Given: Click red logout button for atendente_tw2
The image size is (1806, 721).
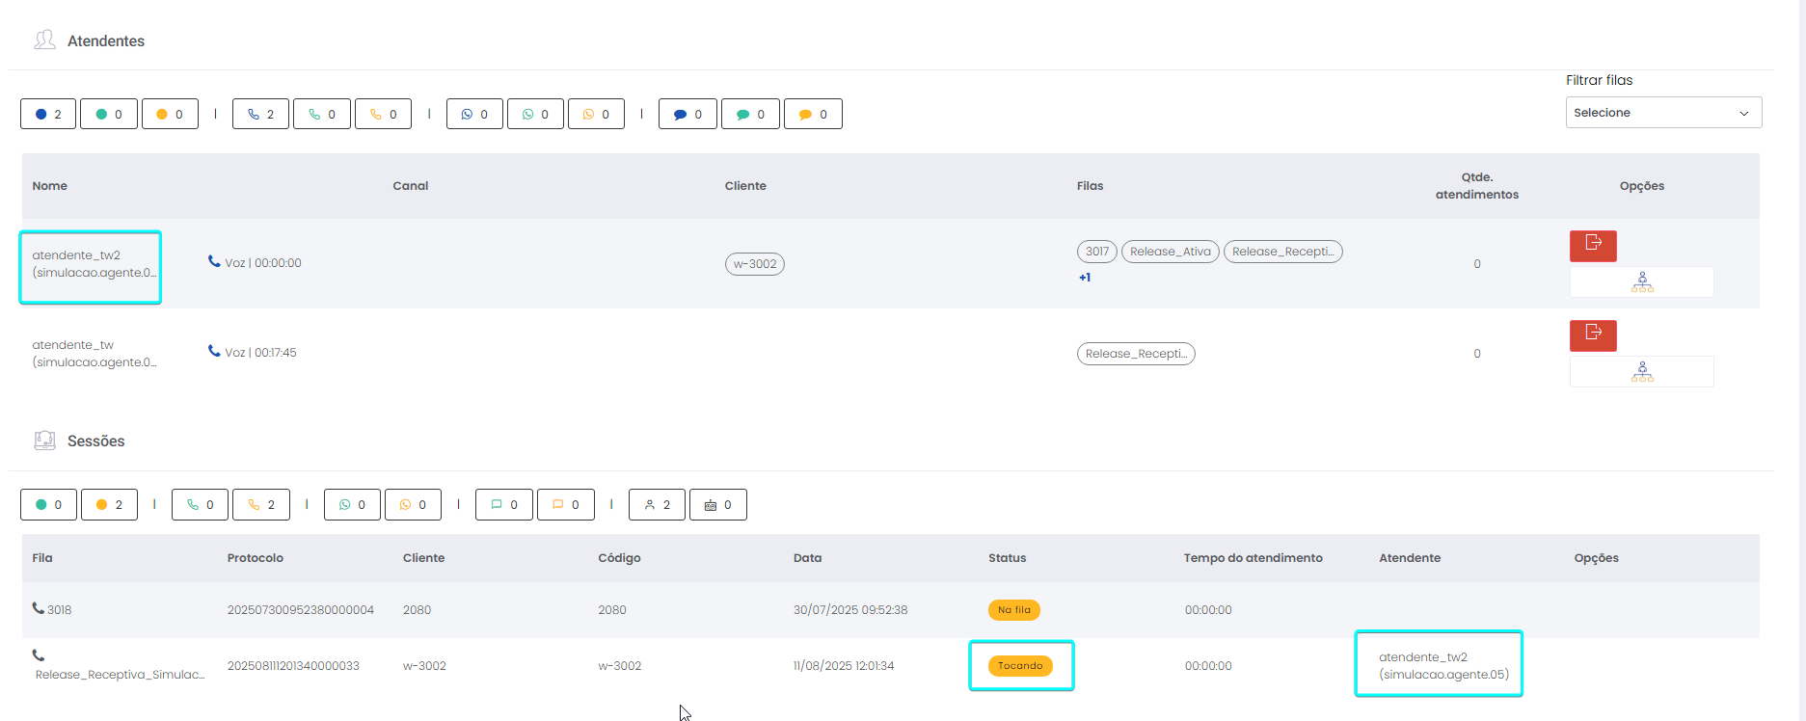Looking at the screenshot, I should point(1592,246).
